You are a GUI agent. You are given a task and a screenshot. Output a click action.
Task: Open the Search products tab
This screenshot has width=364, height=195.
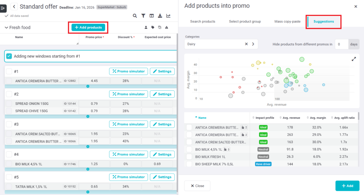[x=203, y=22]
